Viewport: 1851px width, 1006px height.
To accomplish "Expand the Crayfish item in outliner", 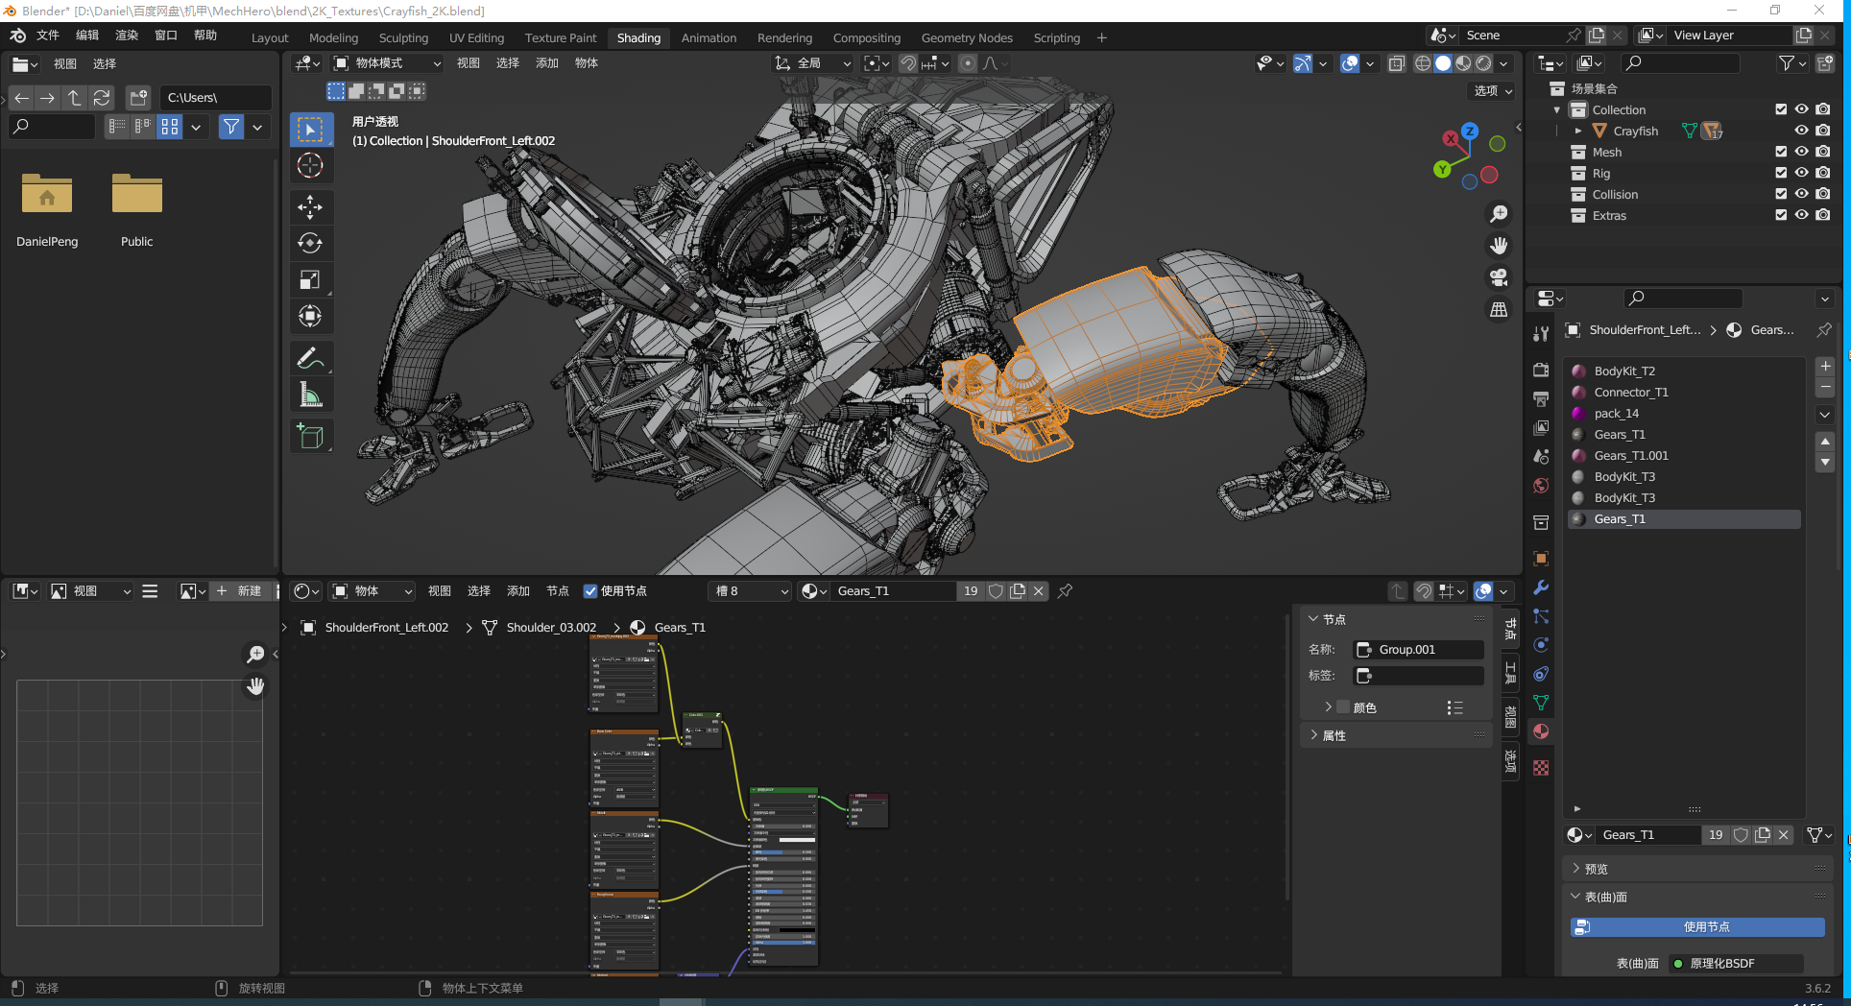I will click(1577, 131).
